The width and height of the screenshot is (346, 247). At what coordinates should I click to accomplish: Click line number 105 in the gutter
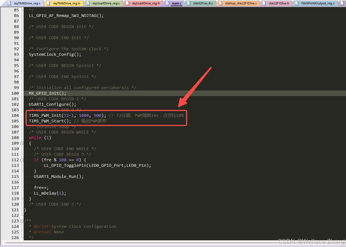(x=15, y=121)
